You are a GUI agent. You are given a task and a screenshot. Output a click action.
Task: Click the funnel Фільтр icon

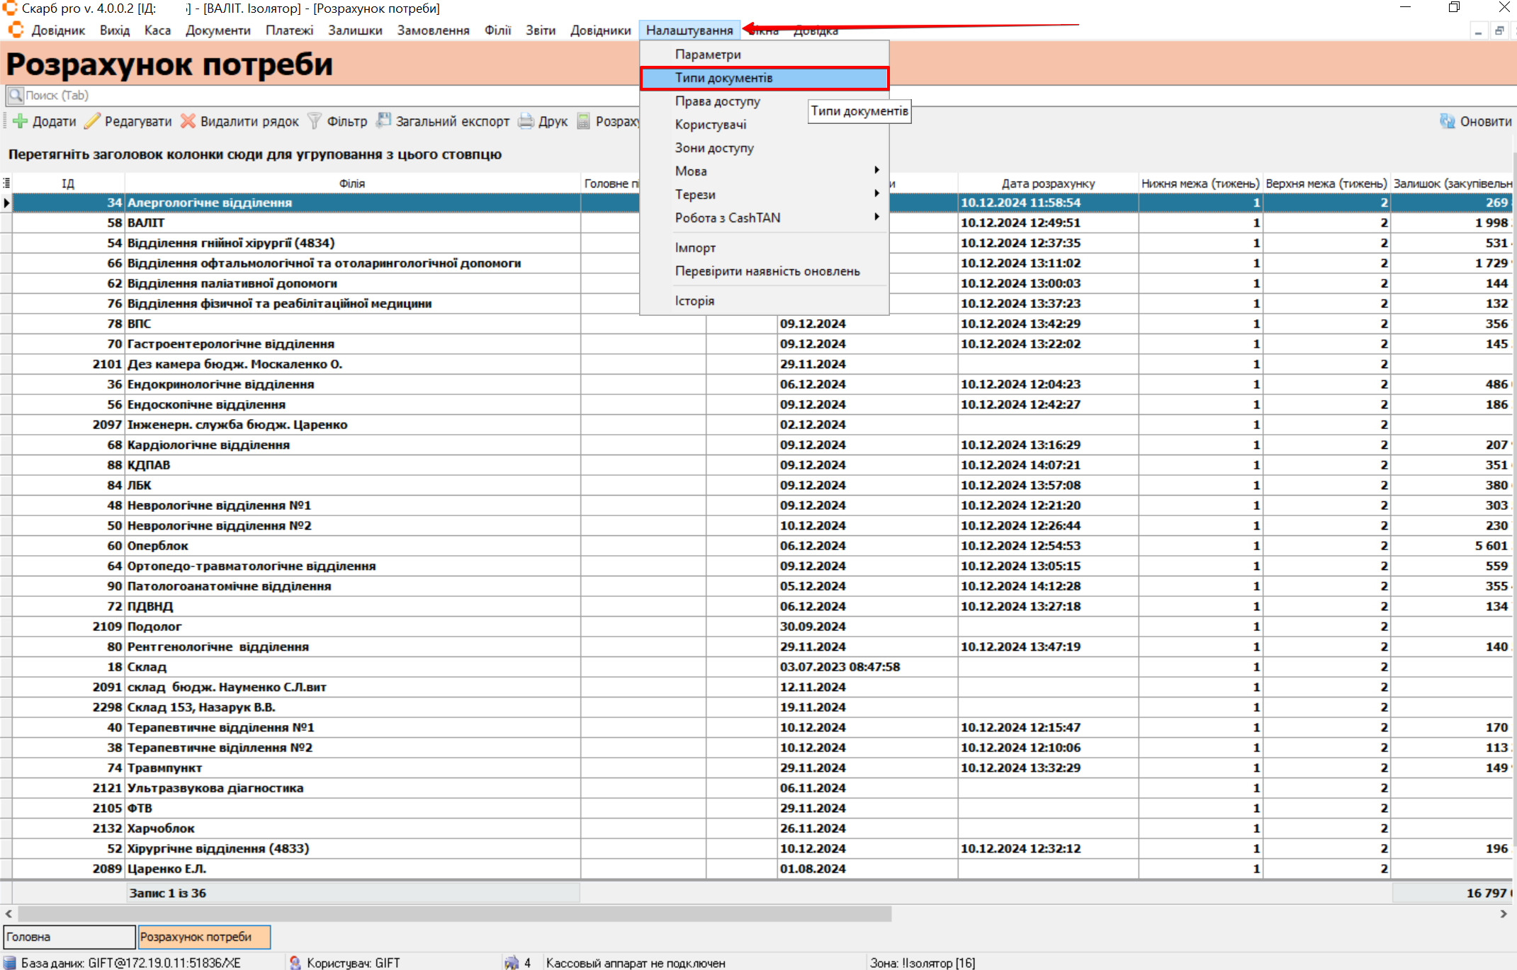click(x=315, y=121)
